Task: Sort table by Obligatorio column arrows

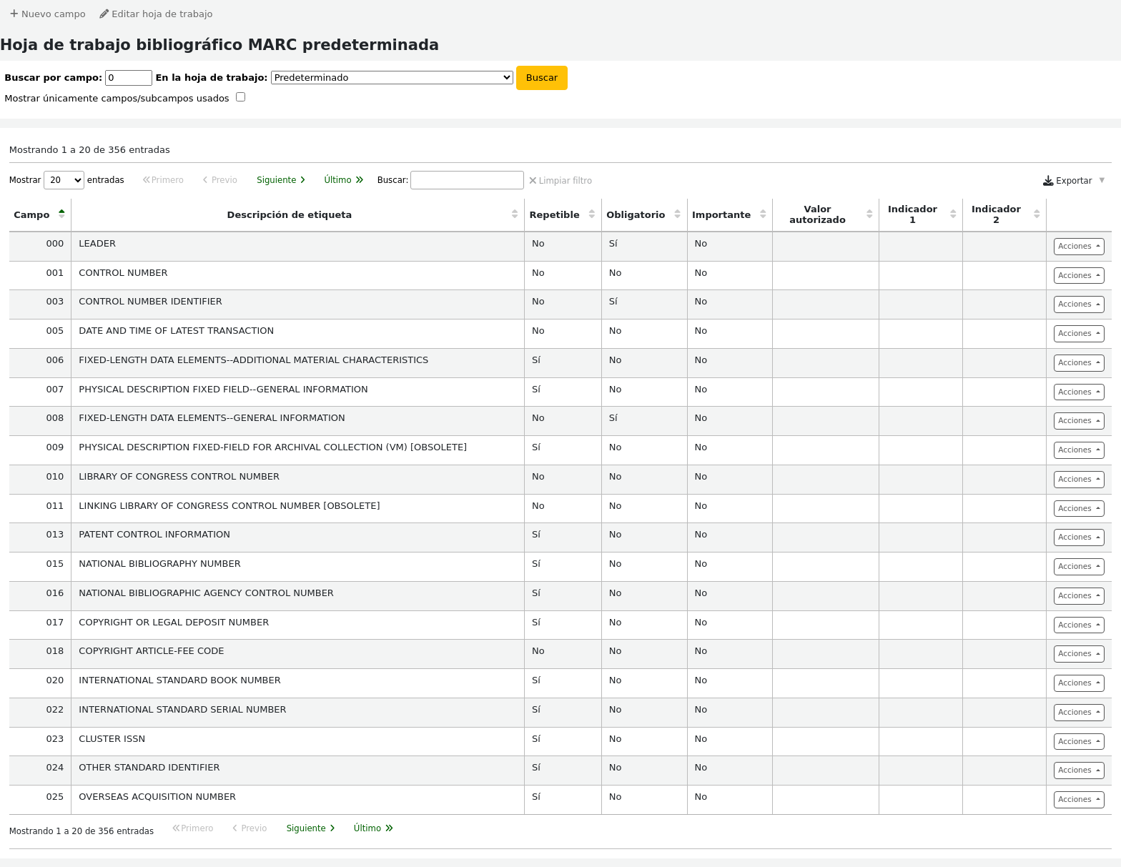Action: (677, 214)
